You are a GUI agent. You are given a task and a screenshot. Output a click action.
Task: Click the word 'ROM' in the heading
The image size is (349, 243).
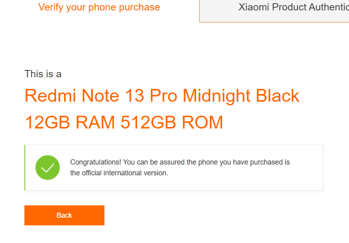click(x=203, y=122)
